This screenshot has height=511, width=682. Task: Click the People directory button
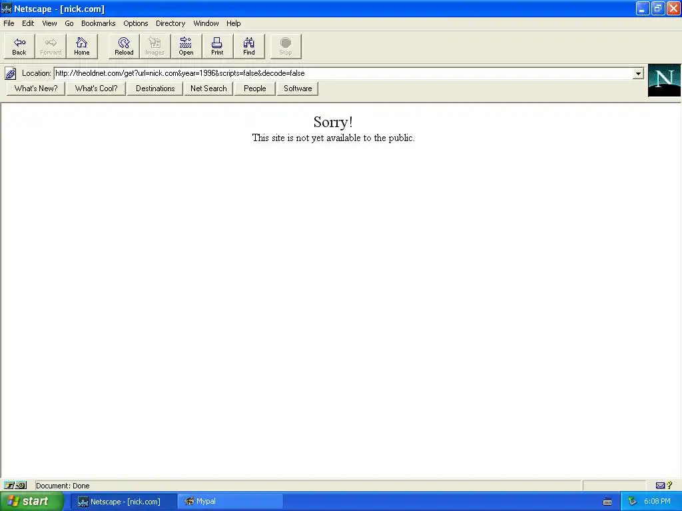click(255, 88)
